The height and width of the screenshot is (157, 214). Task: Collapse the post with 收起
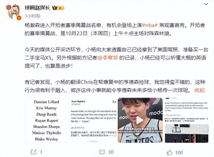(200, 90)
